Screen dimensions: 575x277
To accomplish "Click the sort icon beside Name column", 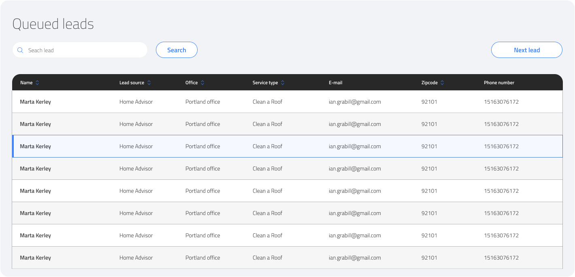I will (37, 82).
